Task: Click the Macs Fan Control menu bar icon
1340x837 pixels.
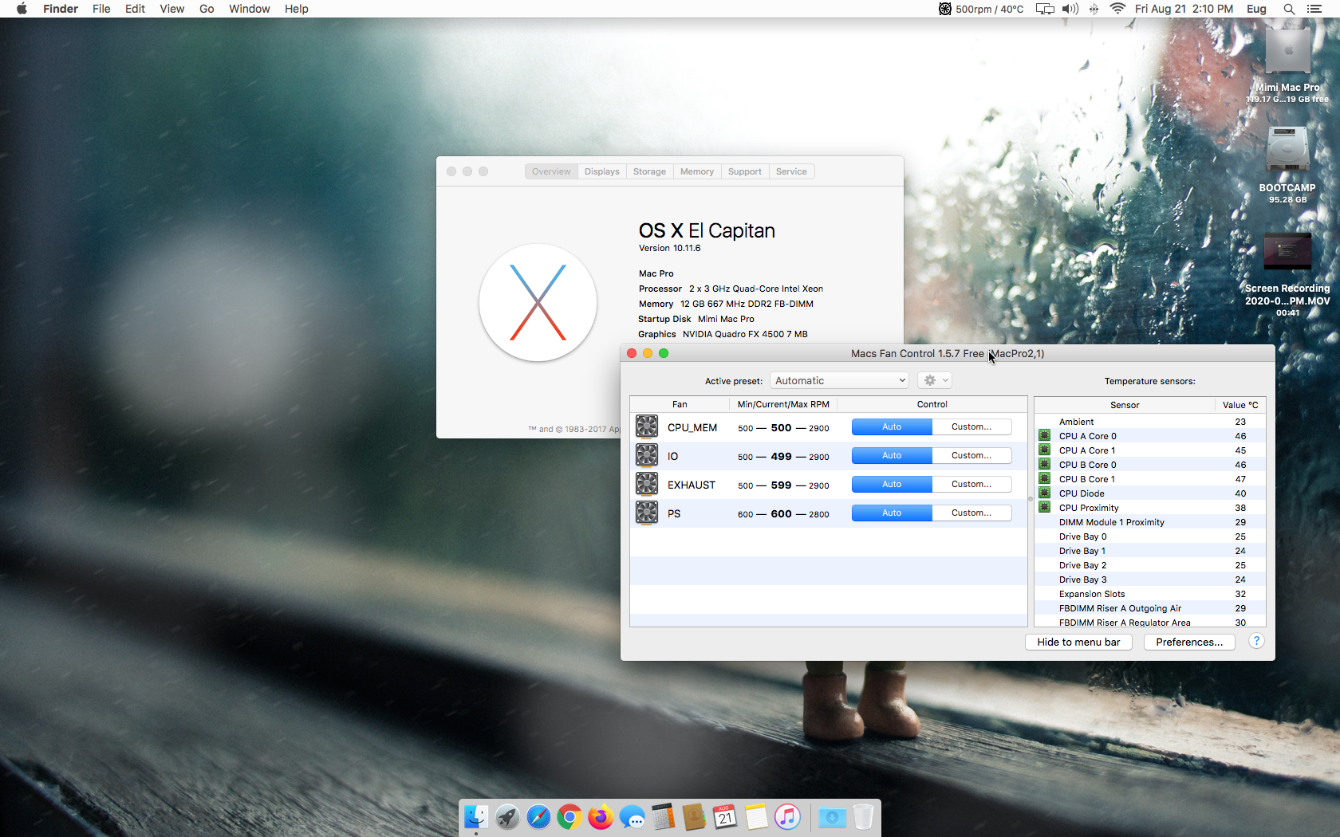Action: [980, 9]
